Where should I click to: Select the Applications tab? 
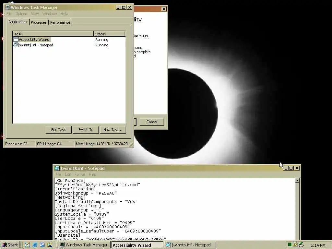[18, 22]
